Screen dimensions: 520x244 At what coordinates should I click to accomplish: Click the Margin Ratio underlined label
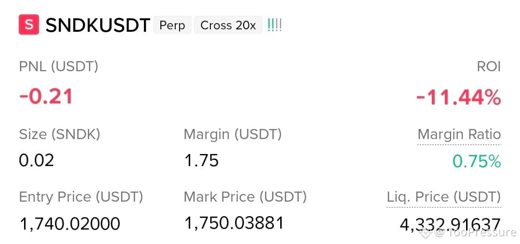(459, 135)
